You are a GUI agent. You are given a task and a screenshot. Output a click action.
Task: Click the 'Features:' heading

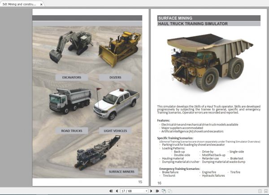point(164,121)
